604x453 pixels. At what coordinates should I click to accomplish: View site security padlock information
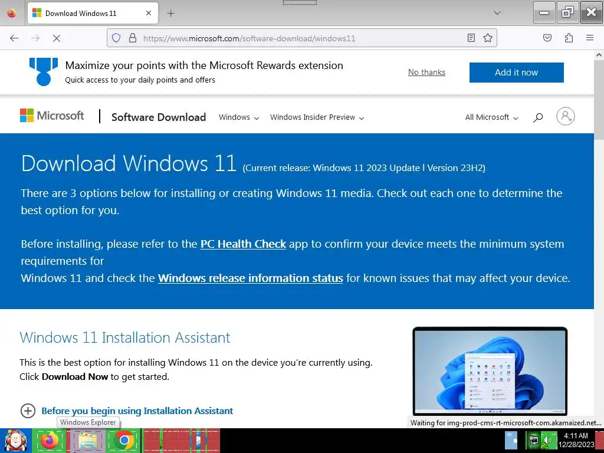pos(133,38)
